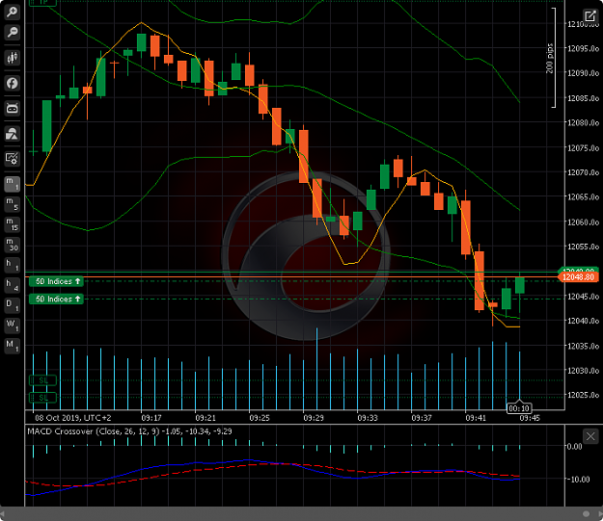Viewport: 603px width, 521px height.
Task: Open the cBot robot menu
Action: tap(12, 109)
